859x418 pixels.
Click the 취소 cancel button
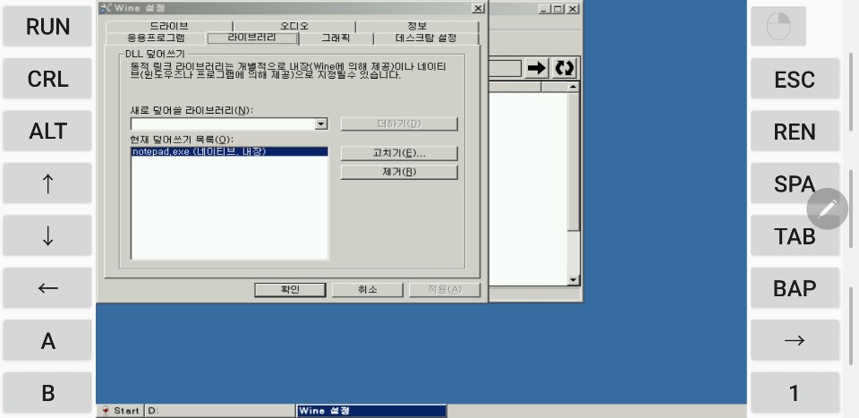click(367, 290)
